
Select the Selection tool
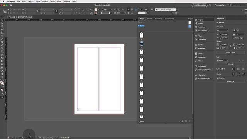[2, 20]
